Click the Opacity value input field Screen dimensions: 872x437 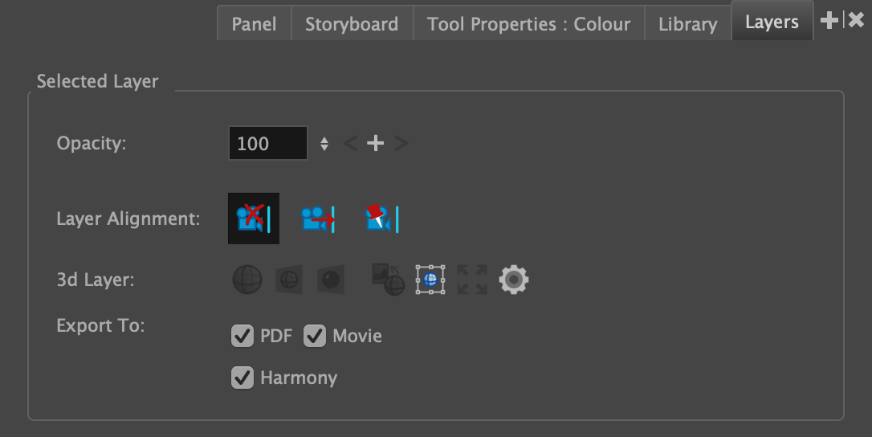[267, 144]
